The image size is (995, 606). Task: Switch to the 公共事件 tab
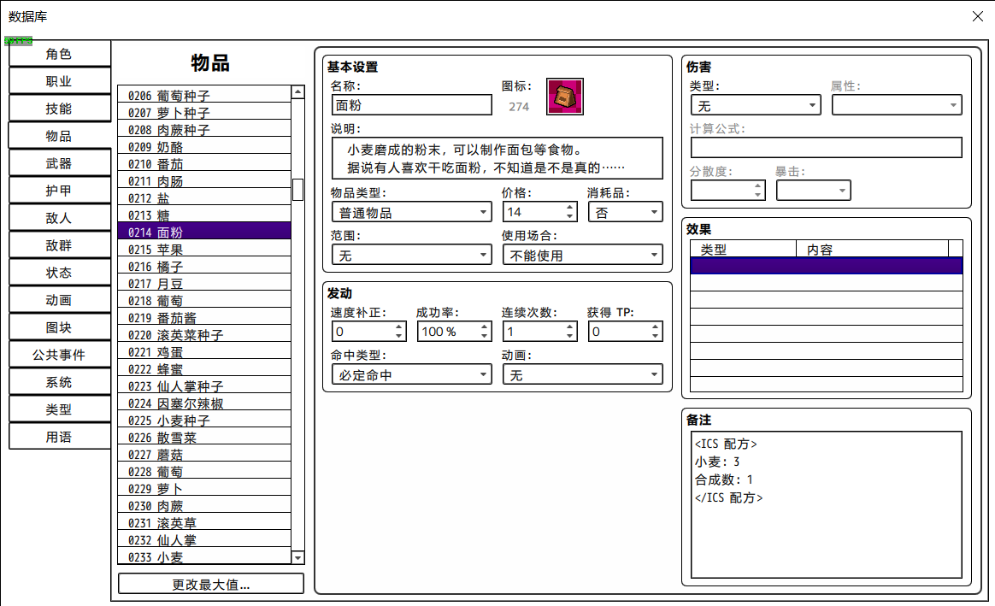tap(60, 354)
